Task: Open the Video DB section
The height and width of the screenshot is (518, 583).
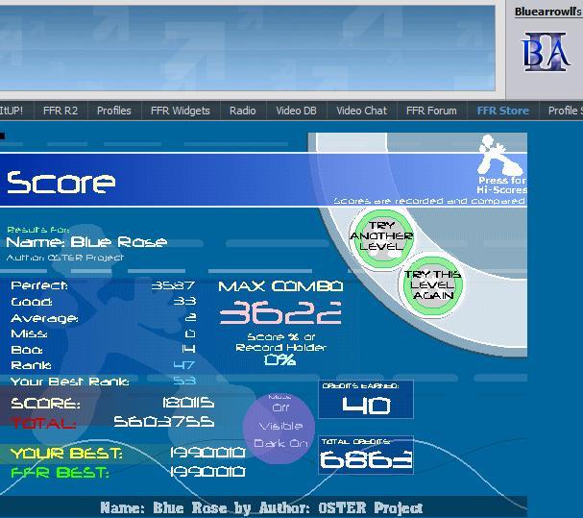Action: [296, 111]
